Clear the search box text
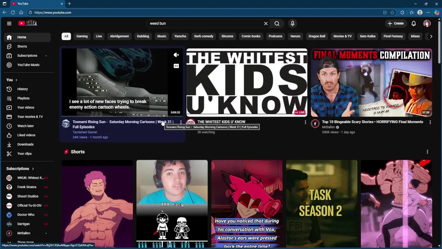 pos(266,24)
